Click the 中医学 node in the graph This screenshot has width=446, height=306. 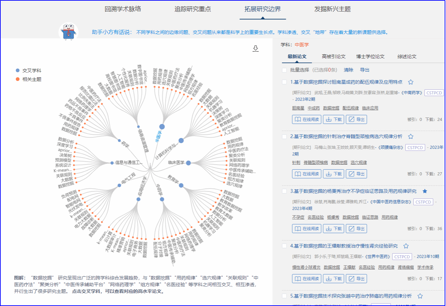162,127
